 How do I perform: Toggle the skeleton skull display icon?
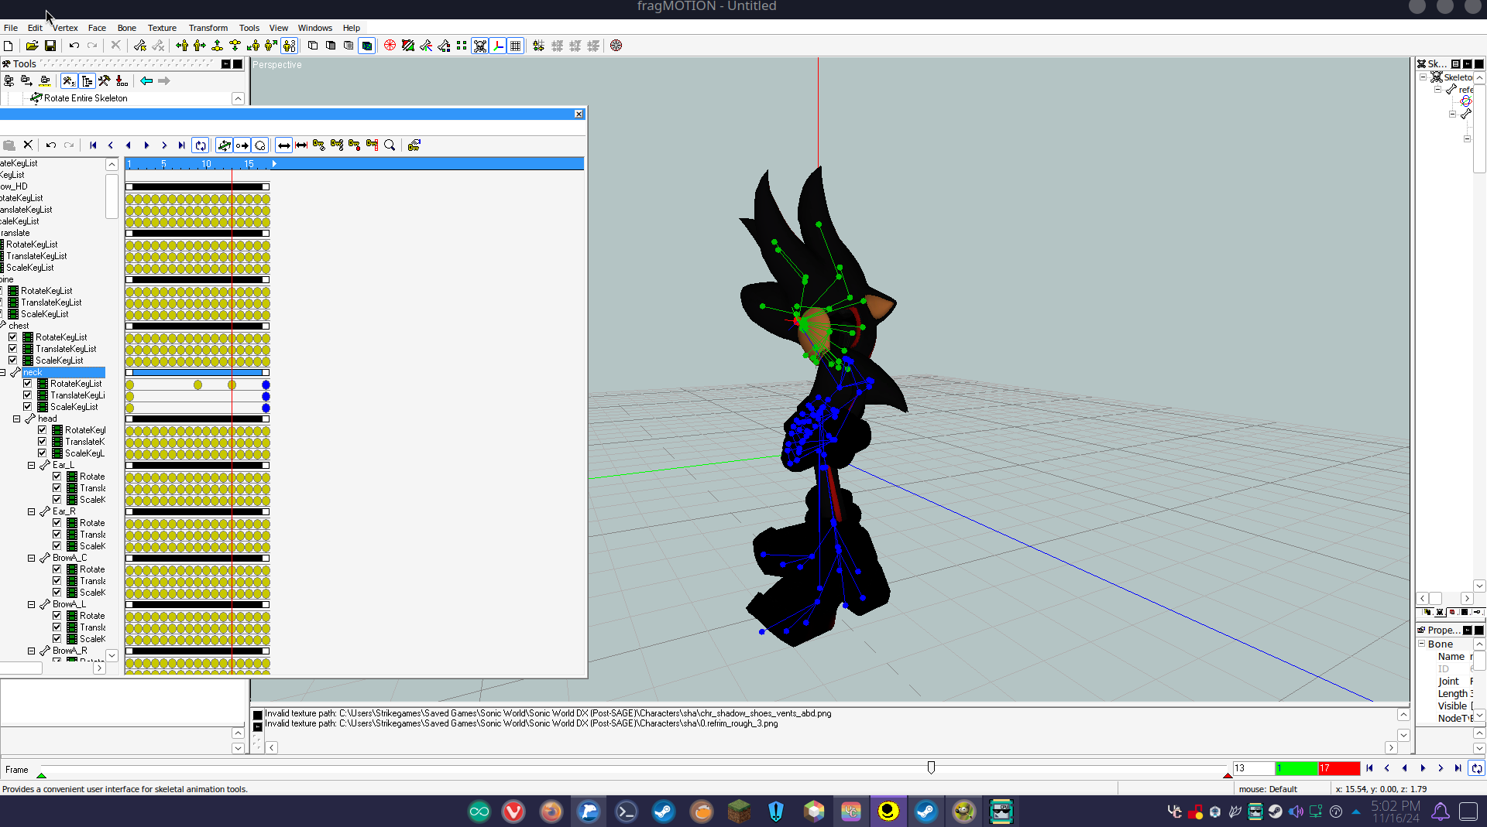point(480,46)
